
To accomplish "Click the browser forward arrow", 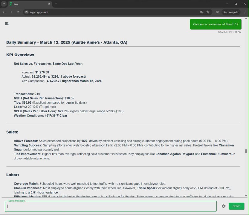I will tap(11, 12).
